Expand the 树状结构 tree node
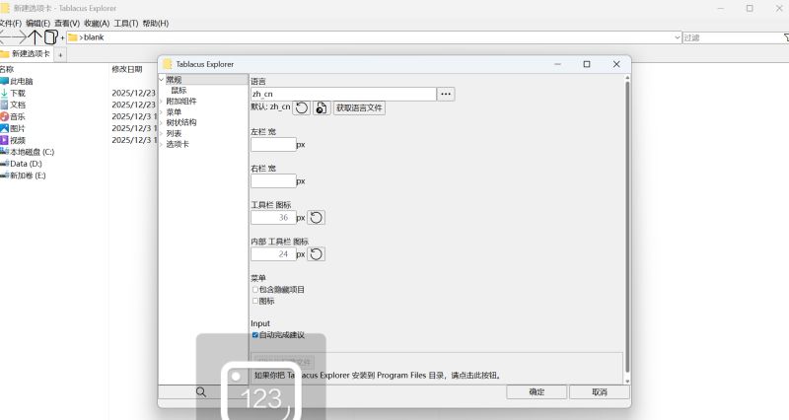Screen dimensions: 789x420 pos(162,122)
